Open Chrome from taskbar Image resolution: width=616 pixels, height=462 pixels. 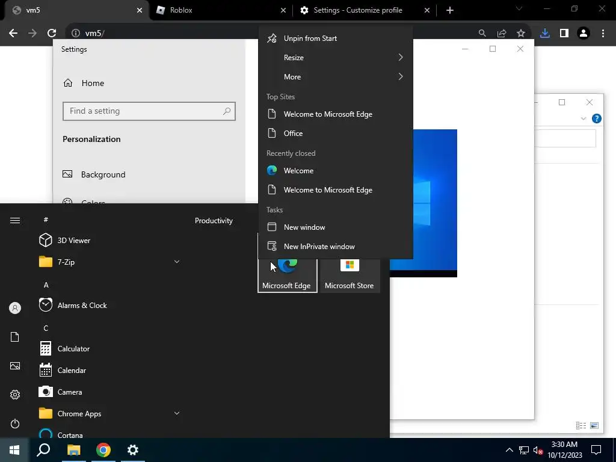(x=103, y=450)
